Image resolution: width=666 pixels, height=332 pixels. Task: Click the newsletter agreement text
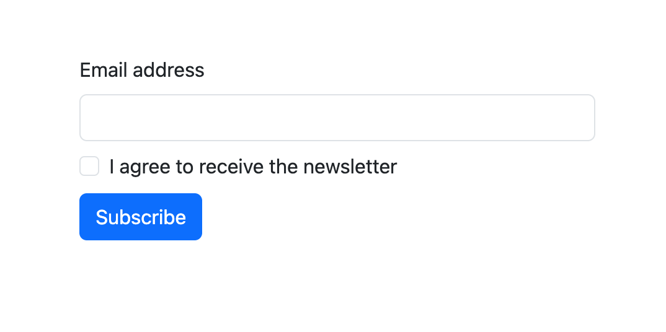pyautogui.click(x=252, y=167)
